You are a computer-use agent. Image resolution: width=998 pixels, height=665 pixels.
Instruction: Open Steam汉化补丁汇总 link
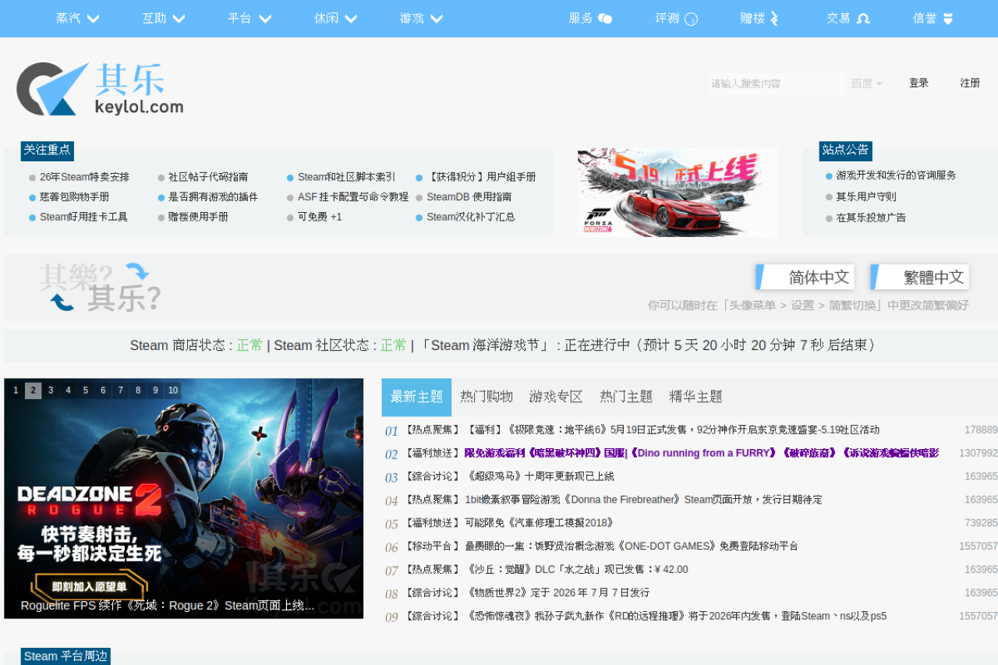click(471, 217)
